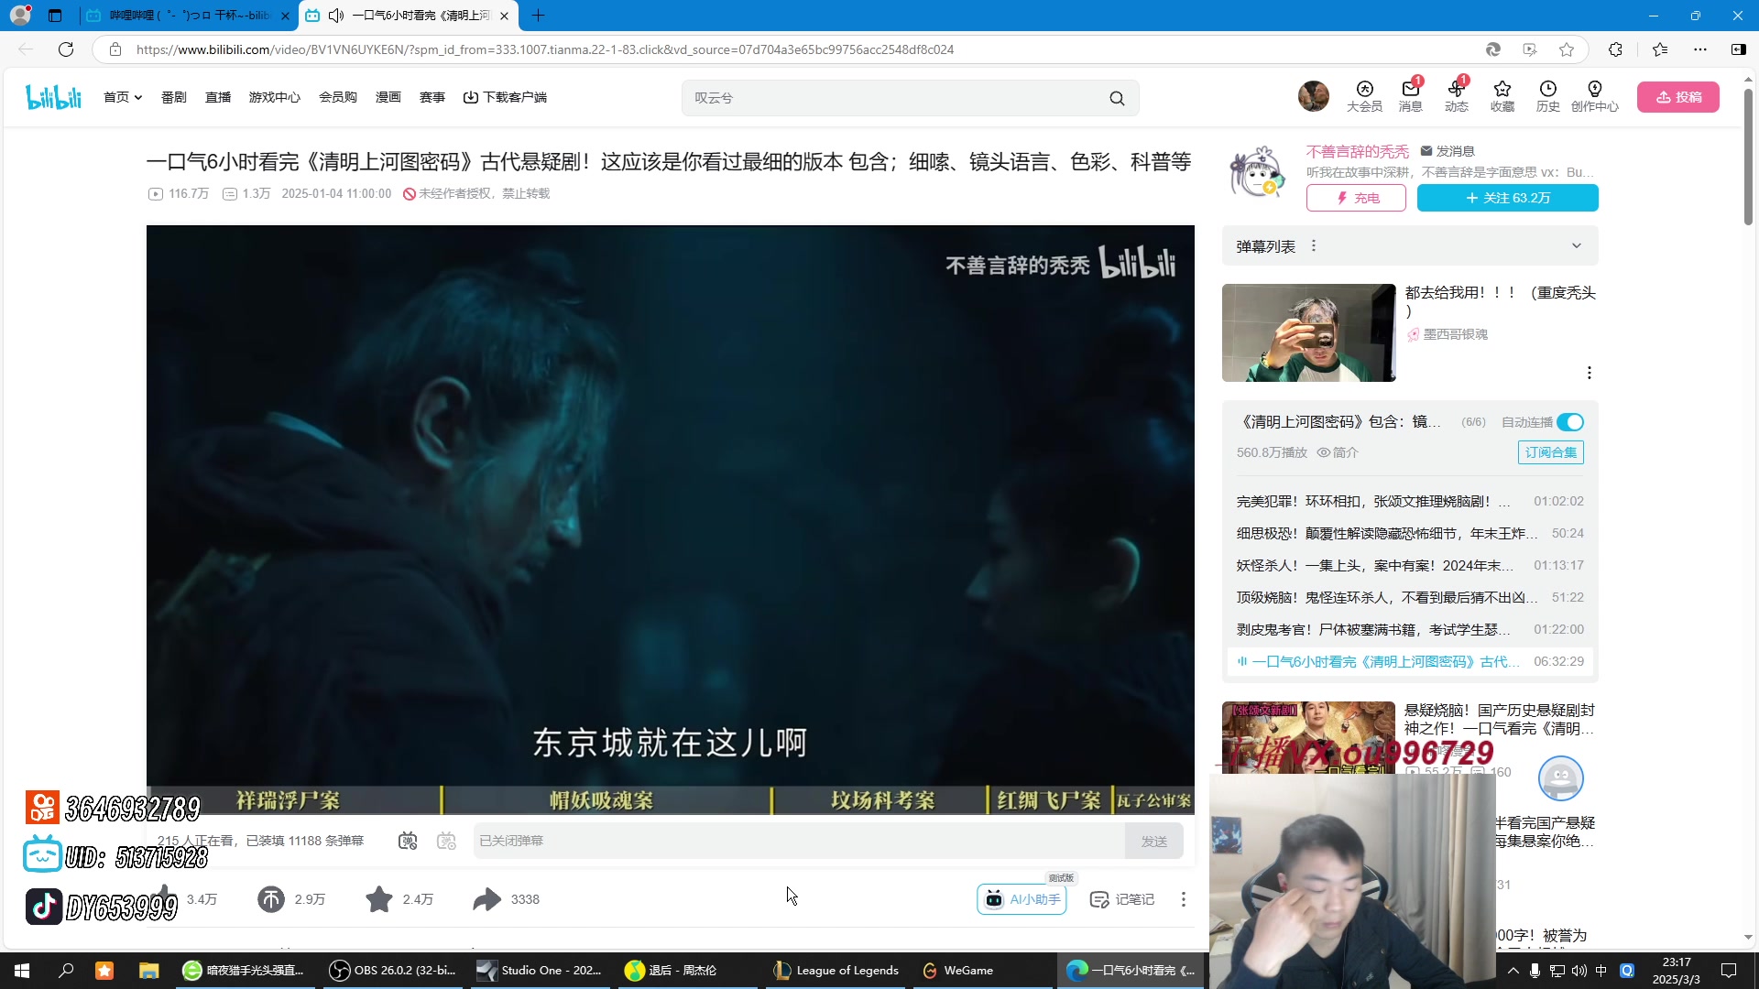This screenshot has width=1759, height=989.
Task: Toggle the 自动连播 autoplay switch
Action: [x=1570, y=422]
